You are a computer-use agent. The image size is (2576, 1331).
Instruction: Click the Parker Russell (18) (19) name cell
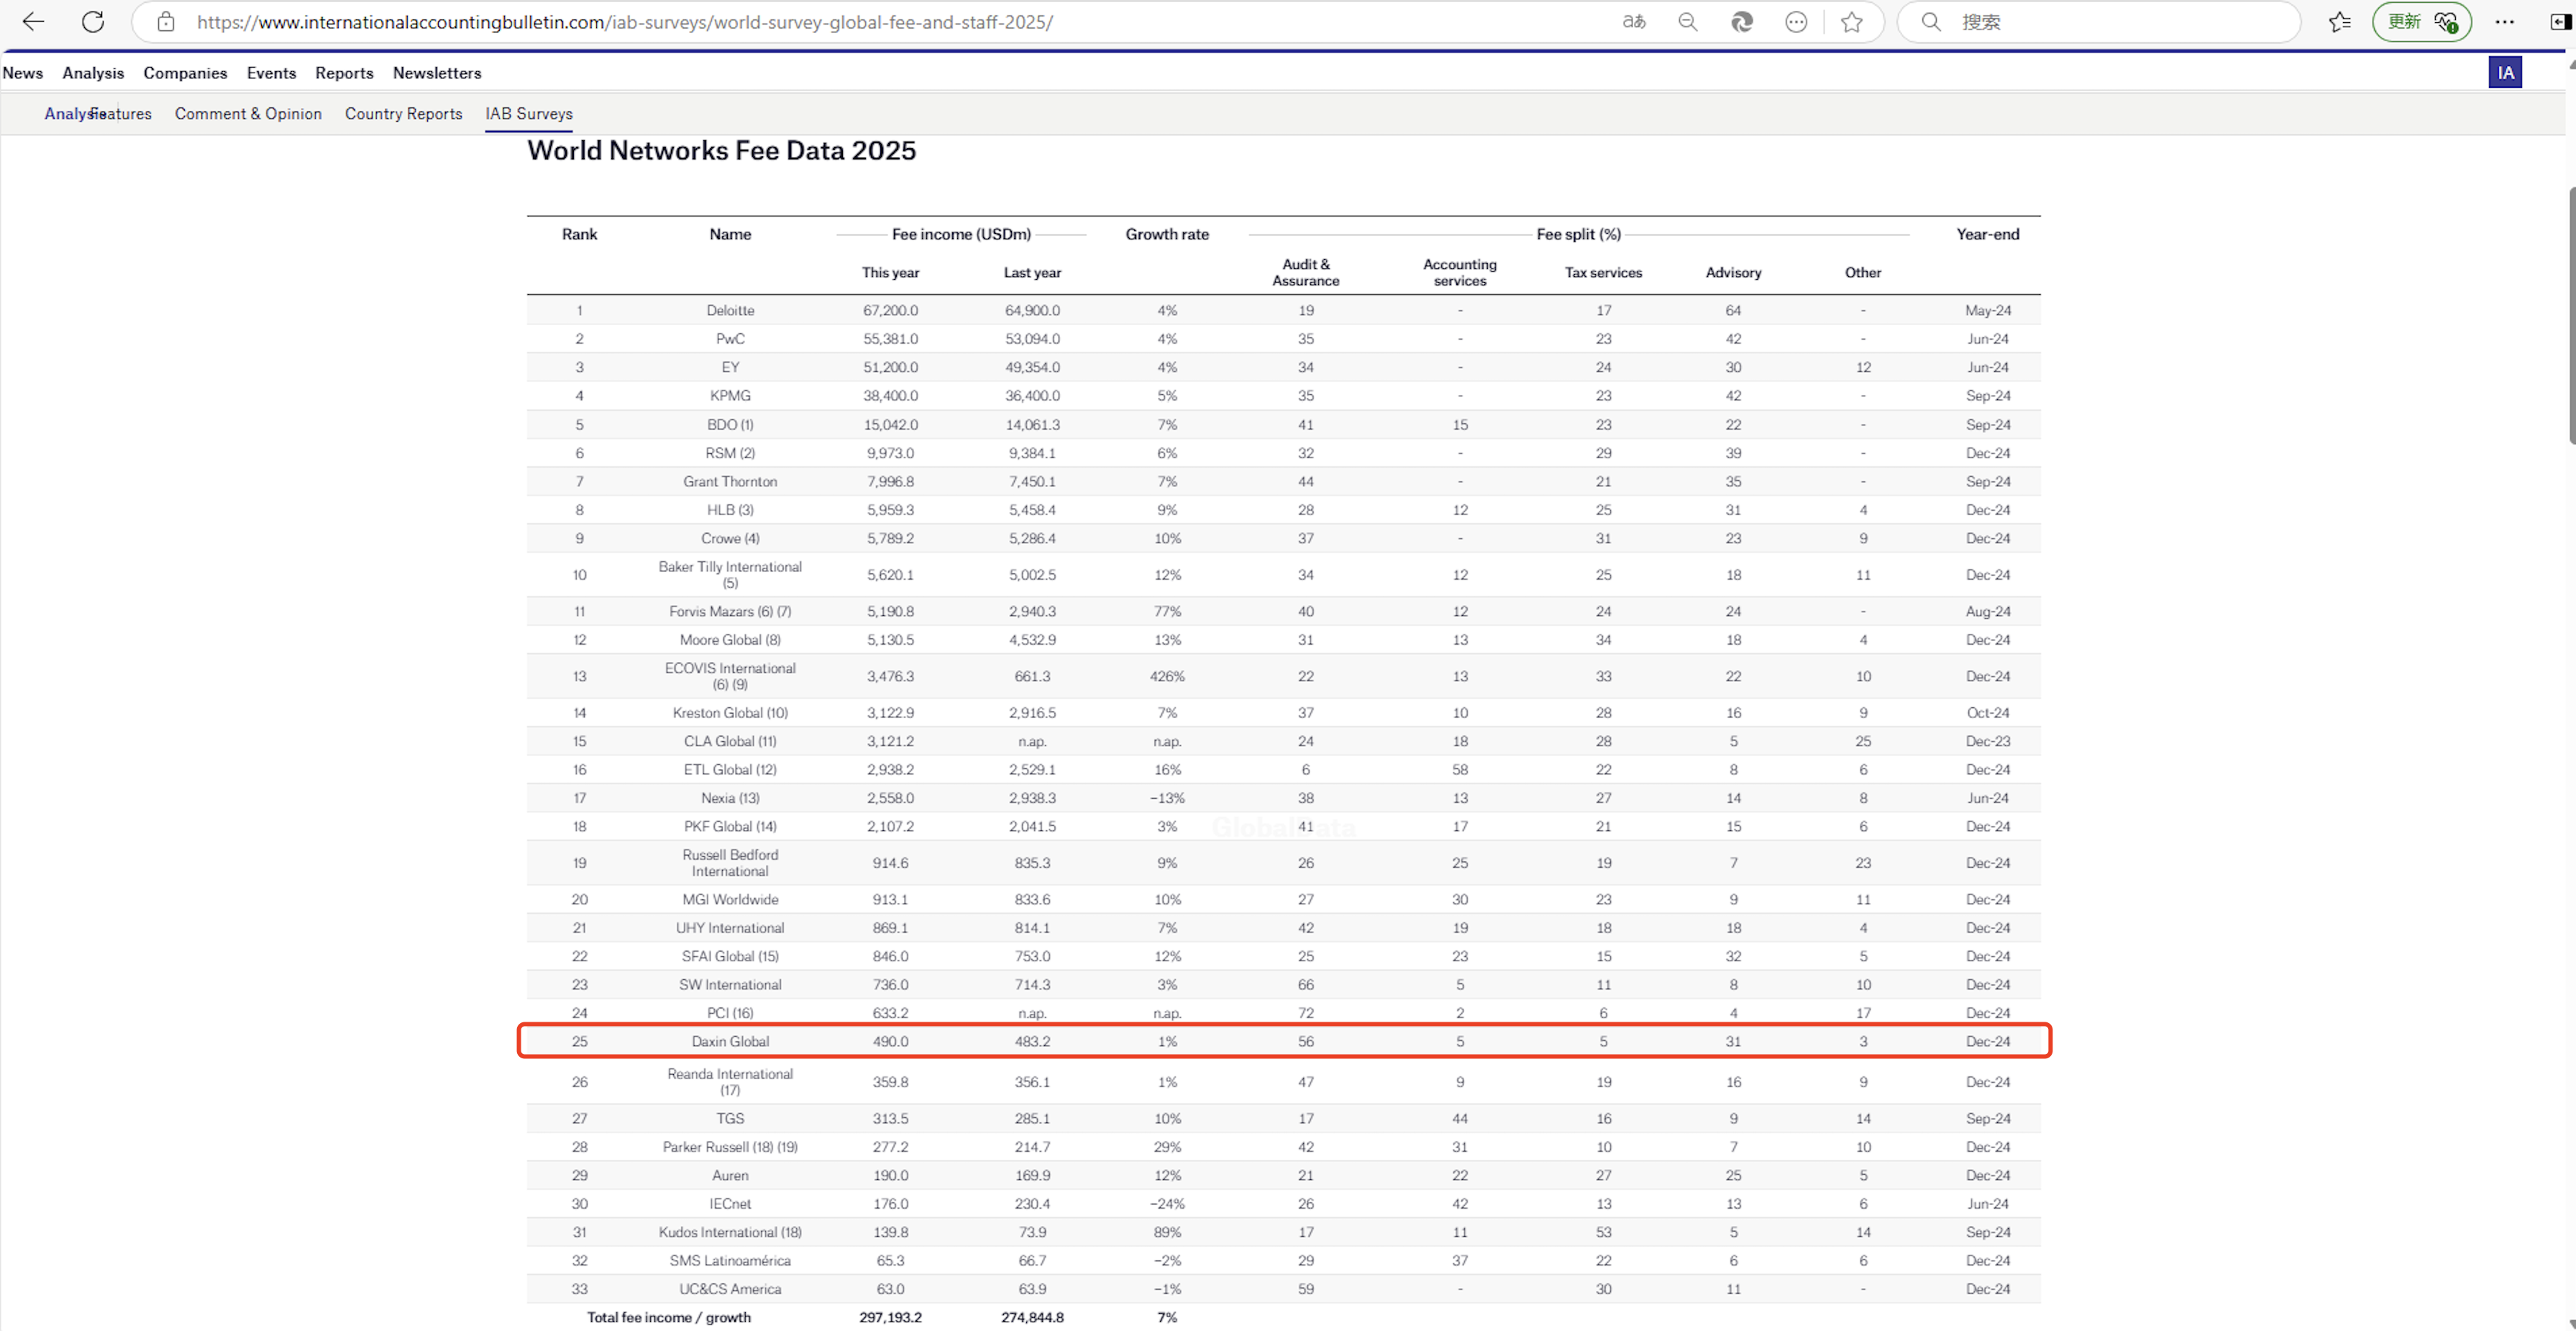tap(730, 1148)
